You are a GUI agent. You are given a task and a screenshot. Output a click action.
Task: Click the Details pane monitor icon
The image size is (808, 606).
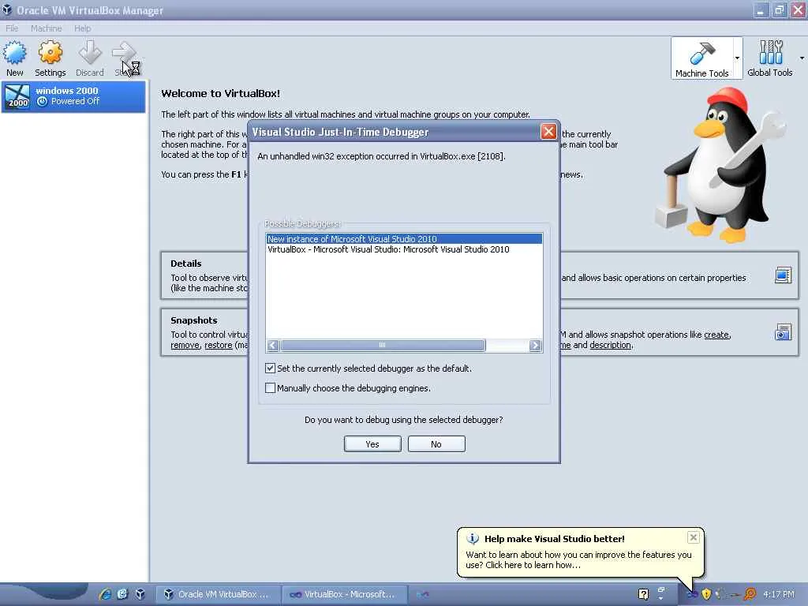(x=783, y=275)
